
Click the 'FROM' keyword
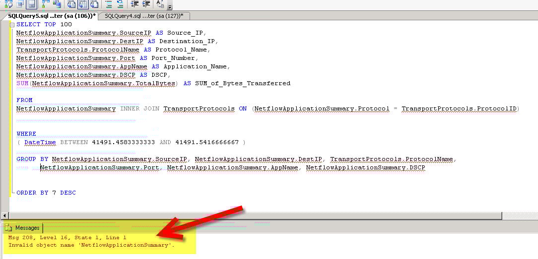[24, 100]
